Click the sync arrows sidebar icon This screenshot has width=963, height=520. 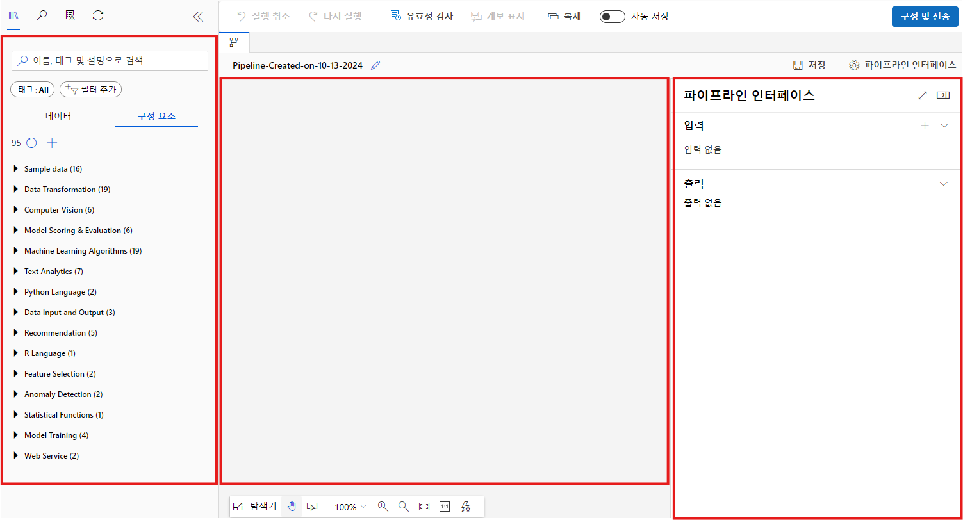coord(98,16)
